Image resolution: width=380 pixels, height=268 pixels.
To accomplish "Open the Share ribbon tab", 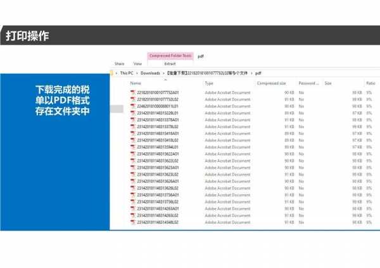I will coord(119,64).
